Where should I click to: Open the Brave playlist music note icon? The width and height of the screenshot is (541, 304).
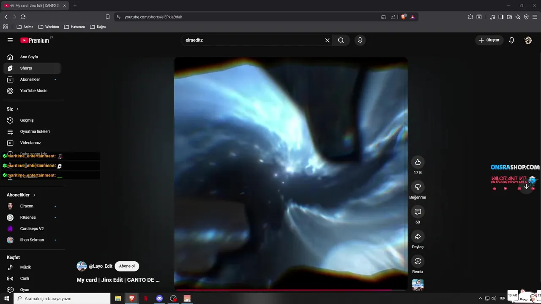[492, 17]
